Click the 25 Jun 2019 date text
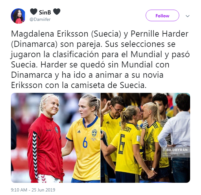Viewport: 201px width, 195px height. coord(43,190)
